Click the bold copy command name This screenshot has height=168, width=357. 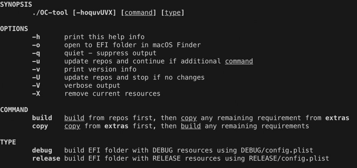click(40, 126)
